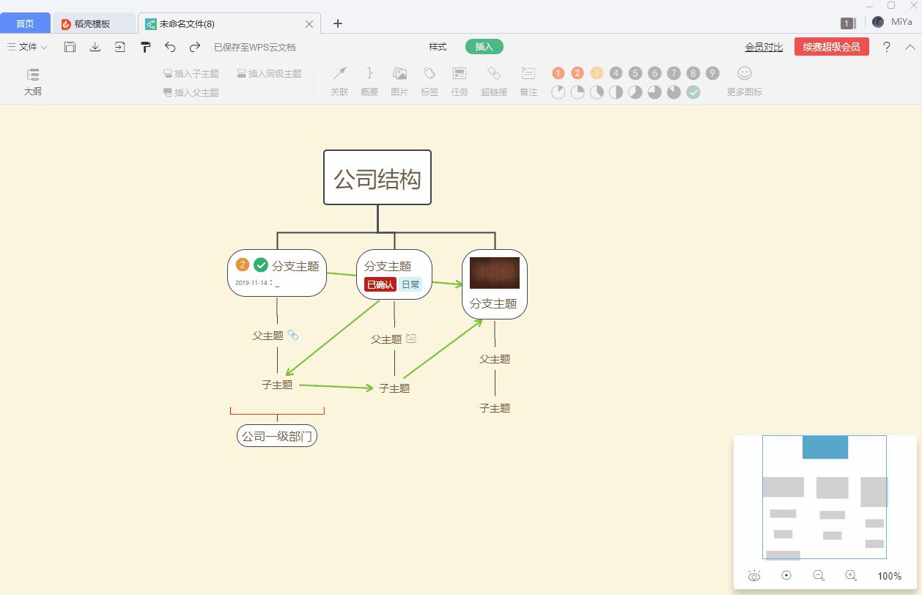Apply priority number 3 marker
922x595 pixels.
coord(597,72)
